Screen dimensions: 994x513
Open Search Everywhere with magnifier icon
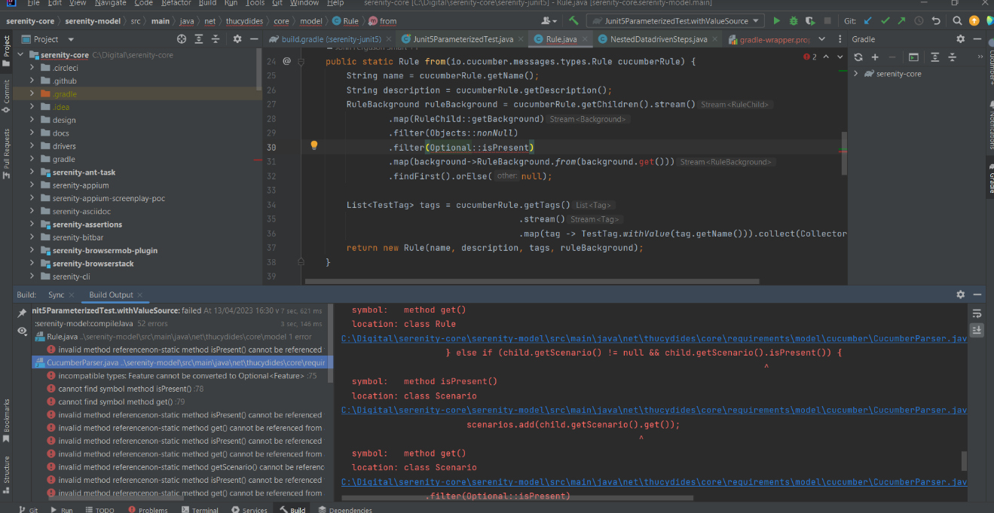point(956,20)
